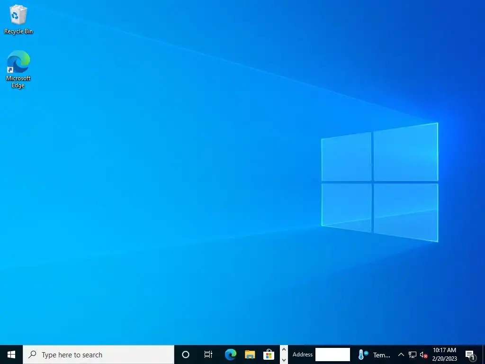Open the clock showing 10:17 AM

pos(444,355)
